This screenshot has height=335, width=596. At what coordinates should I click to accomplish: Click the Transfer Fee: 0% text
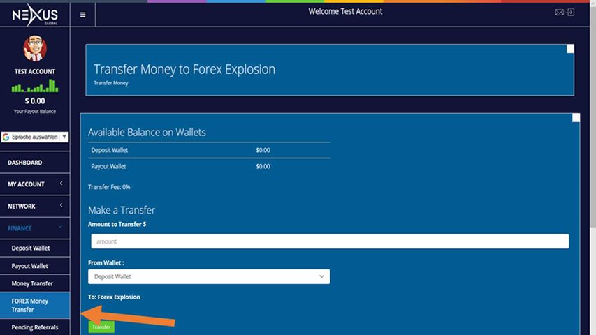click(x=109, y=187)
